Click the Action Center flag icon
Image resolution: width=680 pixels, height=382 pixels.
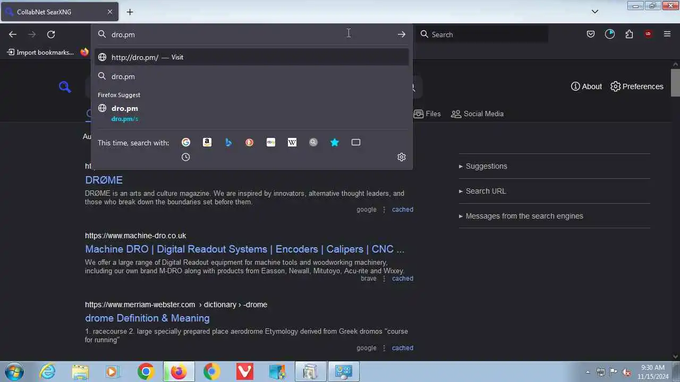click(x=614, y=372)
